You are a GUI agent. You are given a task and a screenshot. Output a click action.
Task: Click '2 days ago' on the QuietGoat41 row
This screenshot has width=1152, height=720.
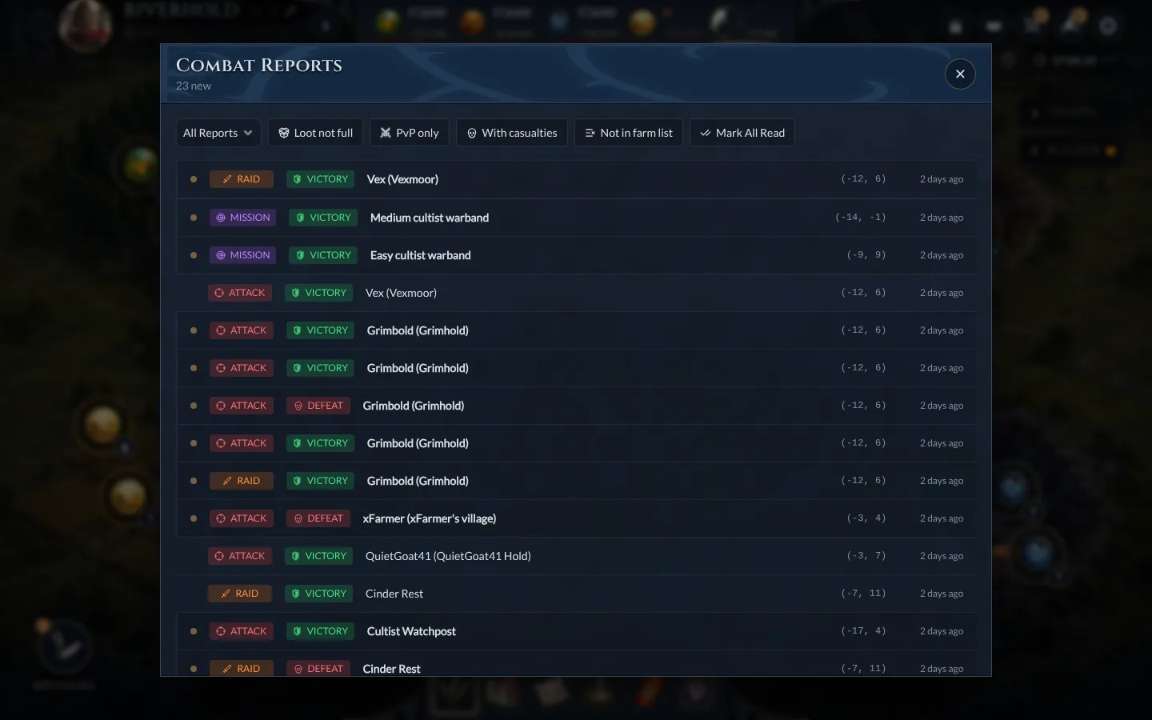pos(942,556)
